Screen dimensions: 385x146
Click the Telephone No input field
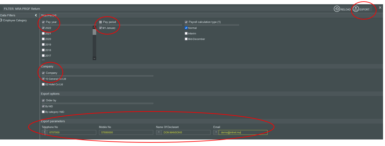click(72, 133)
